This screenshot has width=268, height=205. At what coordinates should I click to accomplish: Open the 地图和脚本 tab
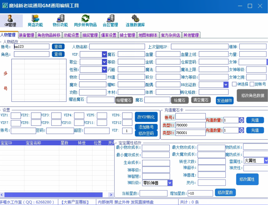(148, 35)
